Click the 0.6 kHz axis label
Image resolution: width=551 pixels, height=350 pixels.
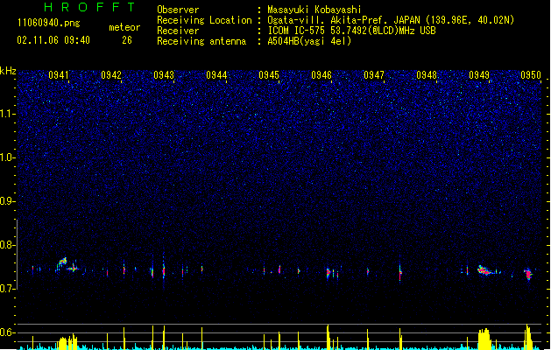point(8,332)
